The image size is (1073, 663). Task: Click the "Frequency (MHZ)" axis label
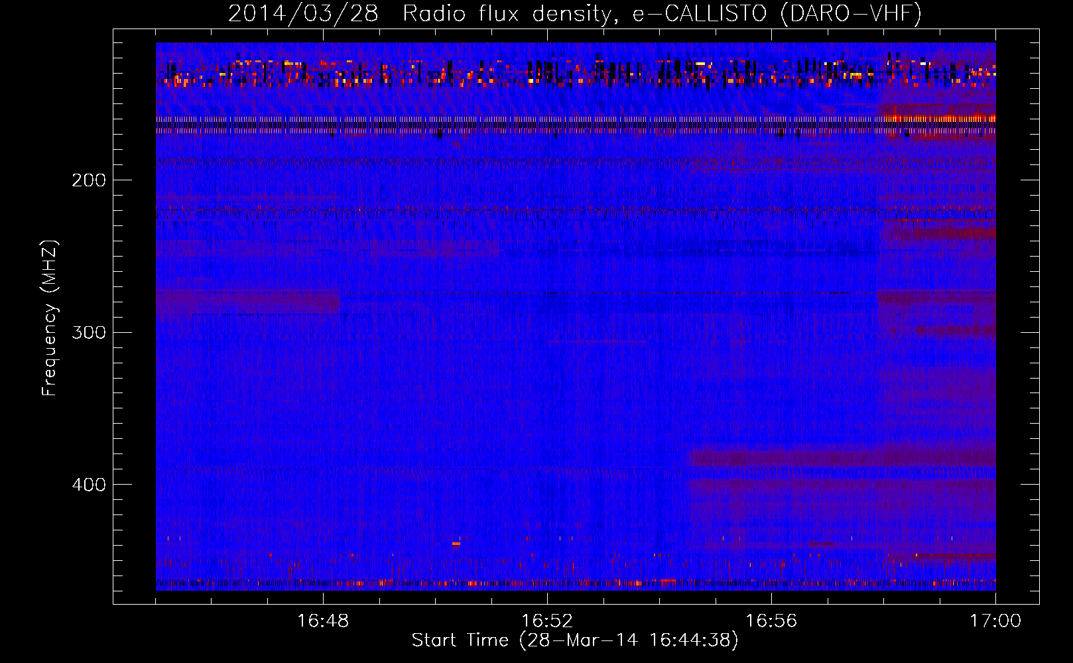pos(50,318)
